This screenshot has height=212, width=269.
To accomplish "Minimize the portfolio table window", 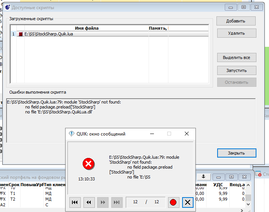I will [218, 177].
